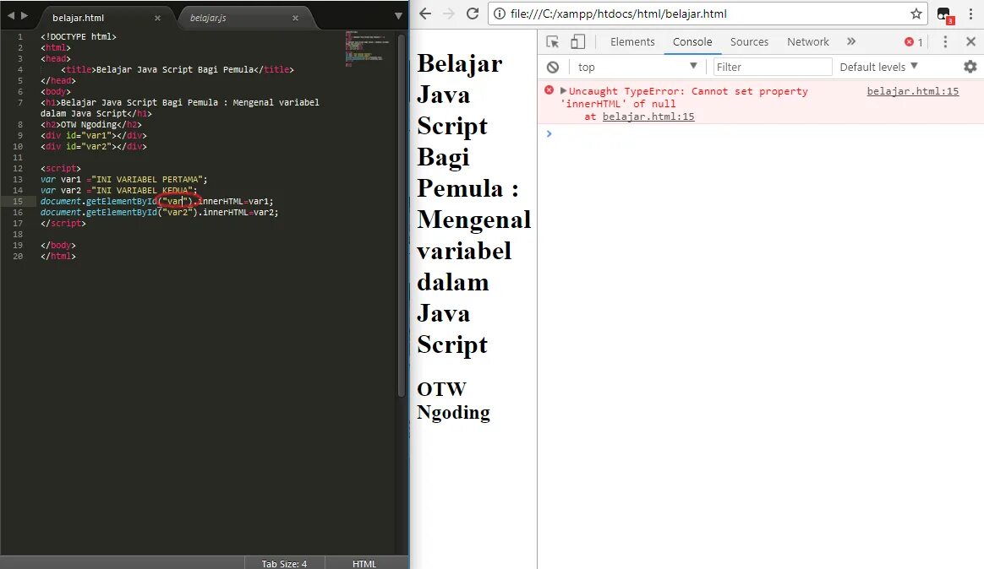Screen dimensions: 984x569
Task: Click the site information icon
Action: (500, 14)
